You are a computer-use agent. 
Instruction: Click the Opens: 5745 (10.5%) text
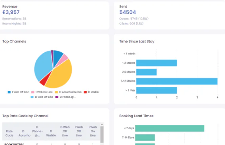[134, 19]
